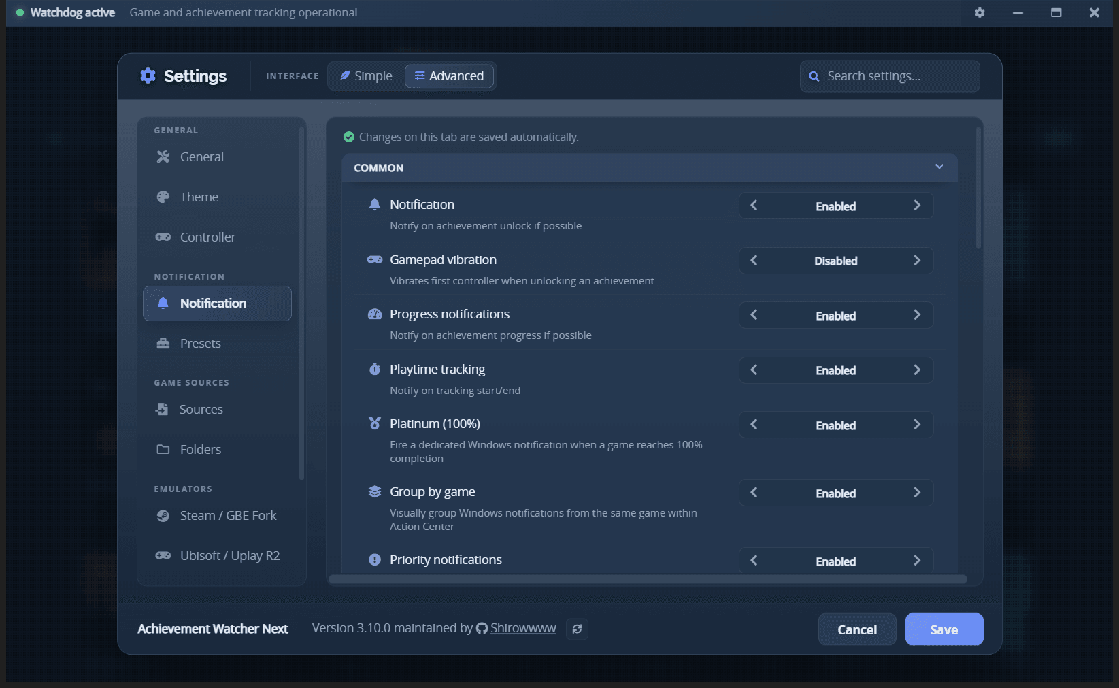Click the Settings gear icon in header

pos(148,76)
